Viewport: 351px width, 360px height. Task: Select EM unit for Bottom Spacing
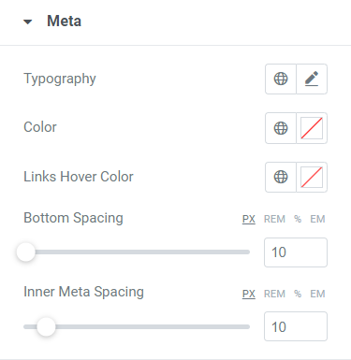coord(317,219)
